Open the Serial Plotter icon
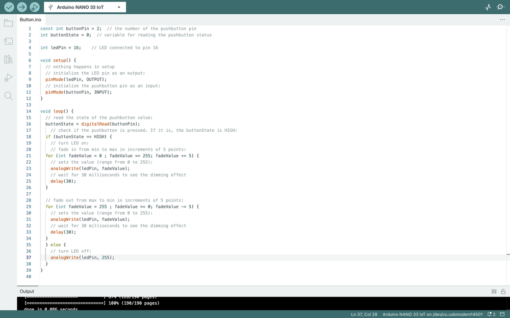Image resolution: width=510 pixels, height=318 pixels. tap(488, 7)
